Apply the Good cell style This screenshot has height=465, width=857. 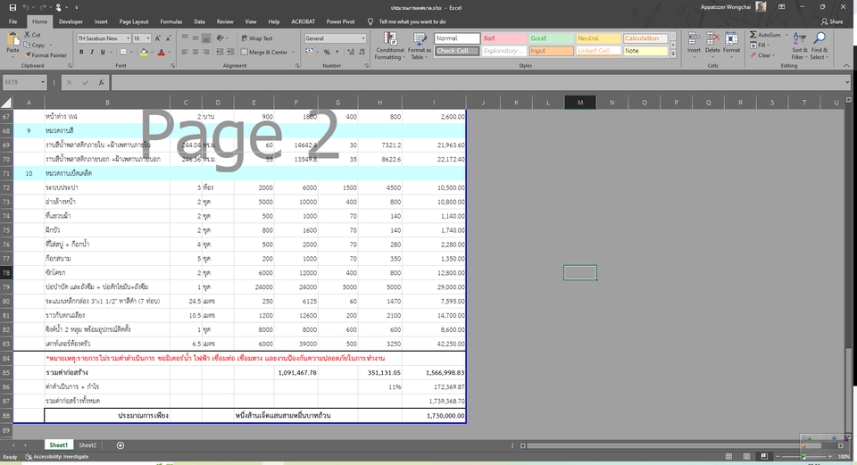pos(552,38)
